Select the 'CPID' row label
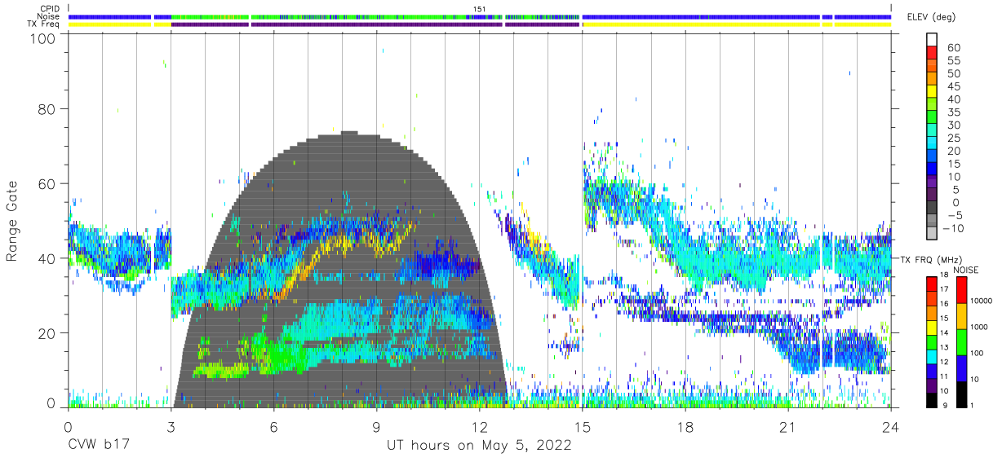 click(x=51, y=9)
